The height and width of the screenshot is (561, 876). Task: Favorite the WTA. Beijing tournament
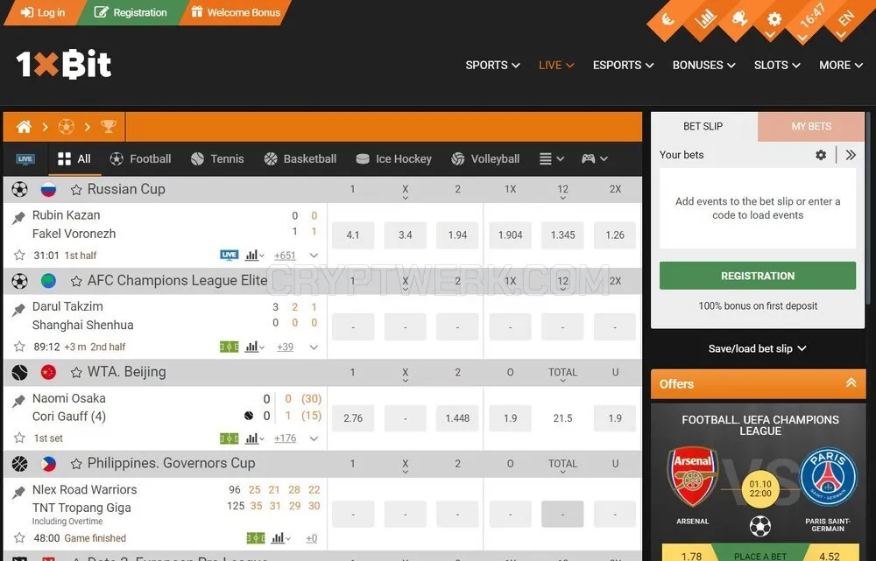point(76,372)
